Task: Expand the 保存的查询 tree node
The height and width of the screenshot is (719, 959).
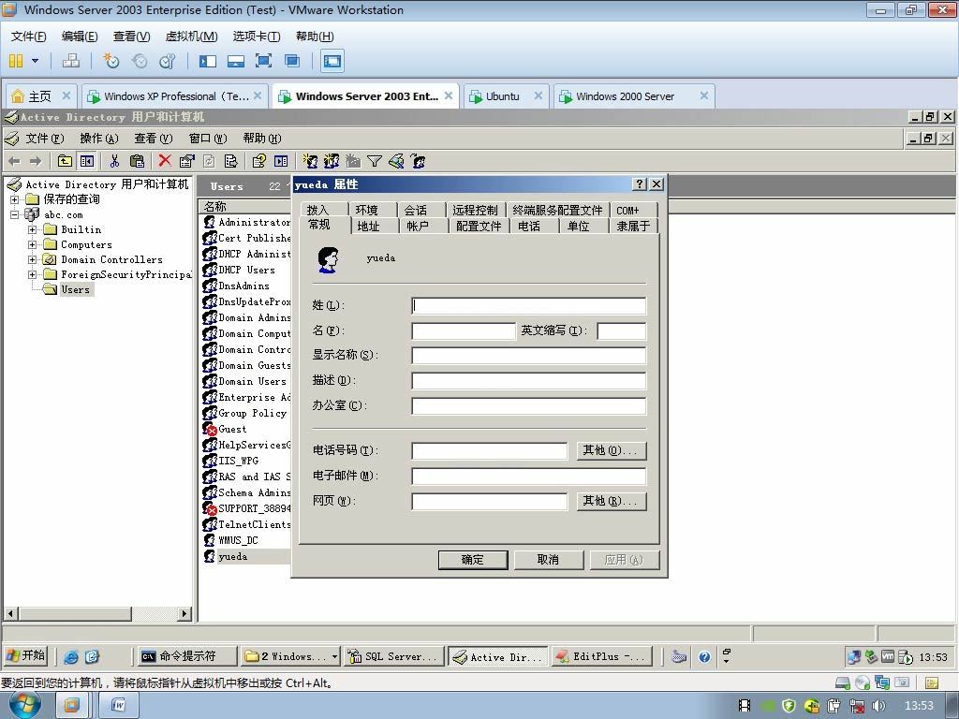Action: pos(15,199)
